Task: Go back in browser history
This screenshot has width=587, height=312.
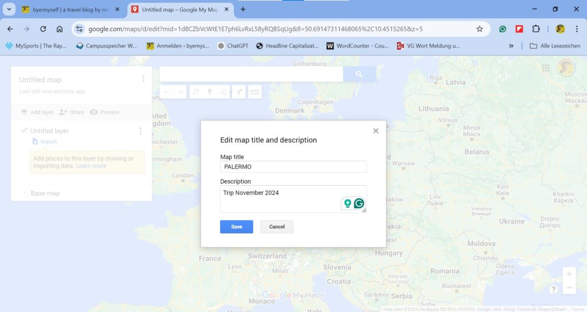Action: (10, 29)
